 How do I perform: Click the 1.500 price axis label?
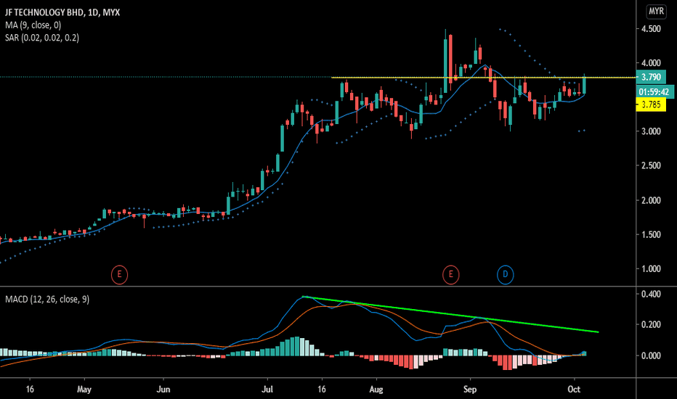[651, 234]
